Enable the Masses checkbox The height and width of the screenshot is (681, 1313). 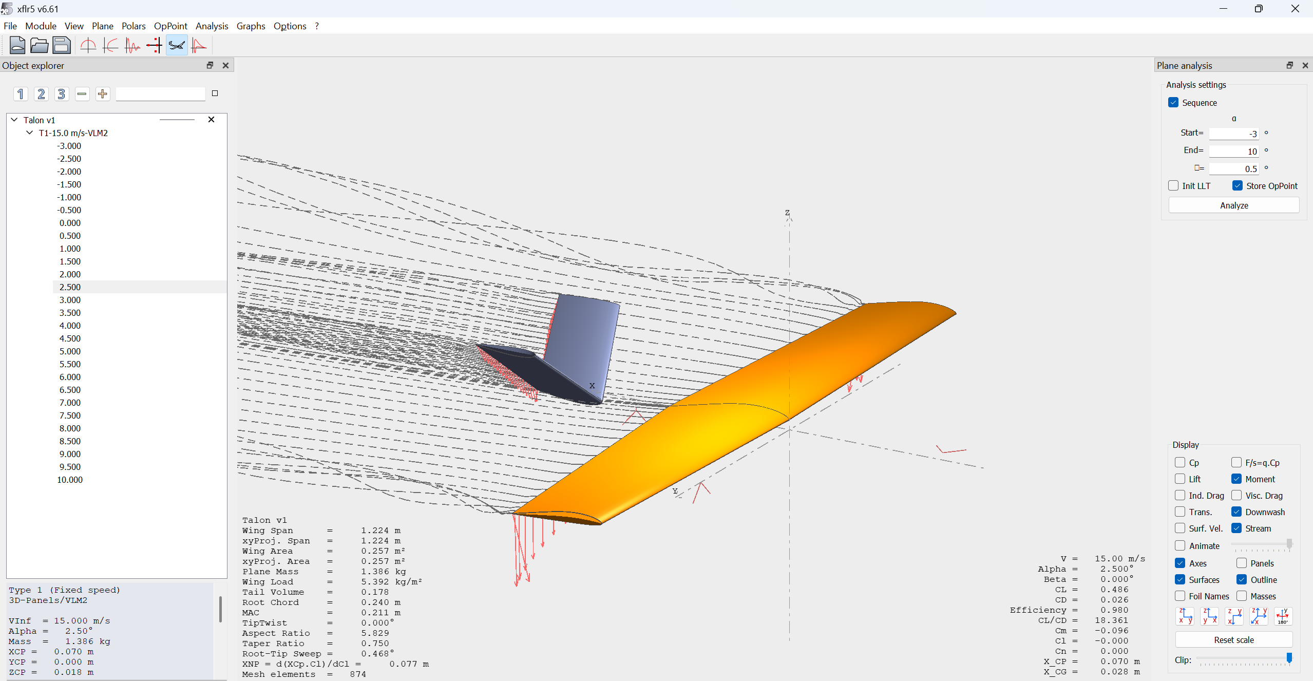point(1242,596)
